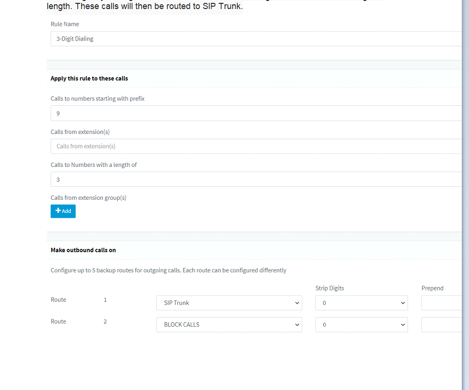Open the BLOCK CALLS route dropdown
This screenshot has height=390, width=469.
pyautogui.click(x=229, y=325)
